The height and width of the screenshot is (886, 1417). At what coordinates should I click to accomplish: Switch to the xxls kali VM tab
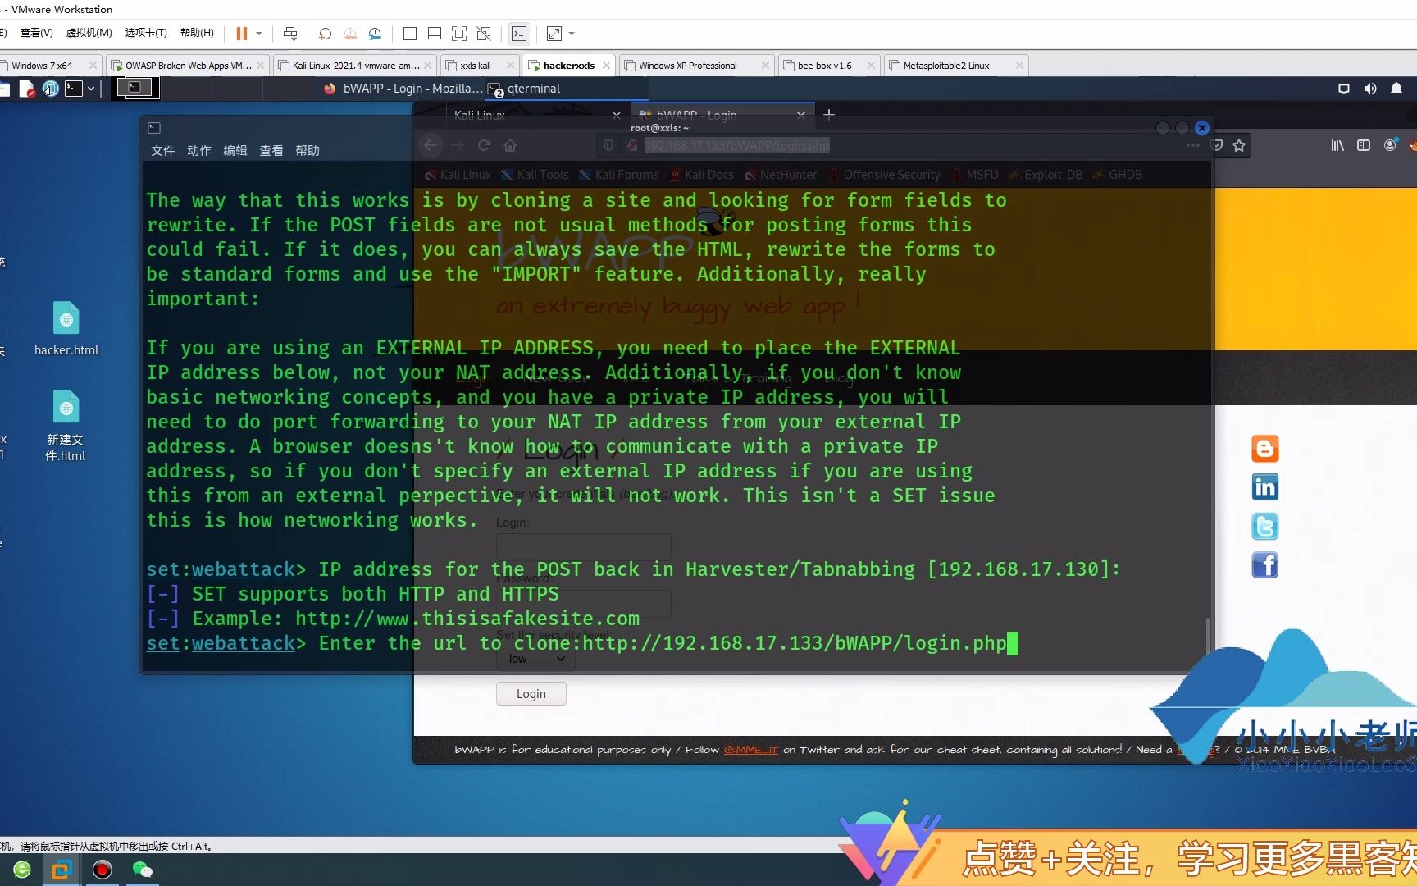tap(476, 66)
